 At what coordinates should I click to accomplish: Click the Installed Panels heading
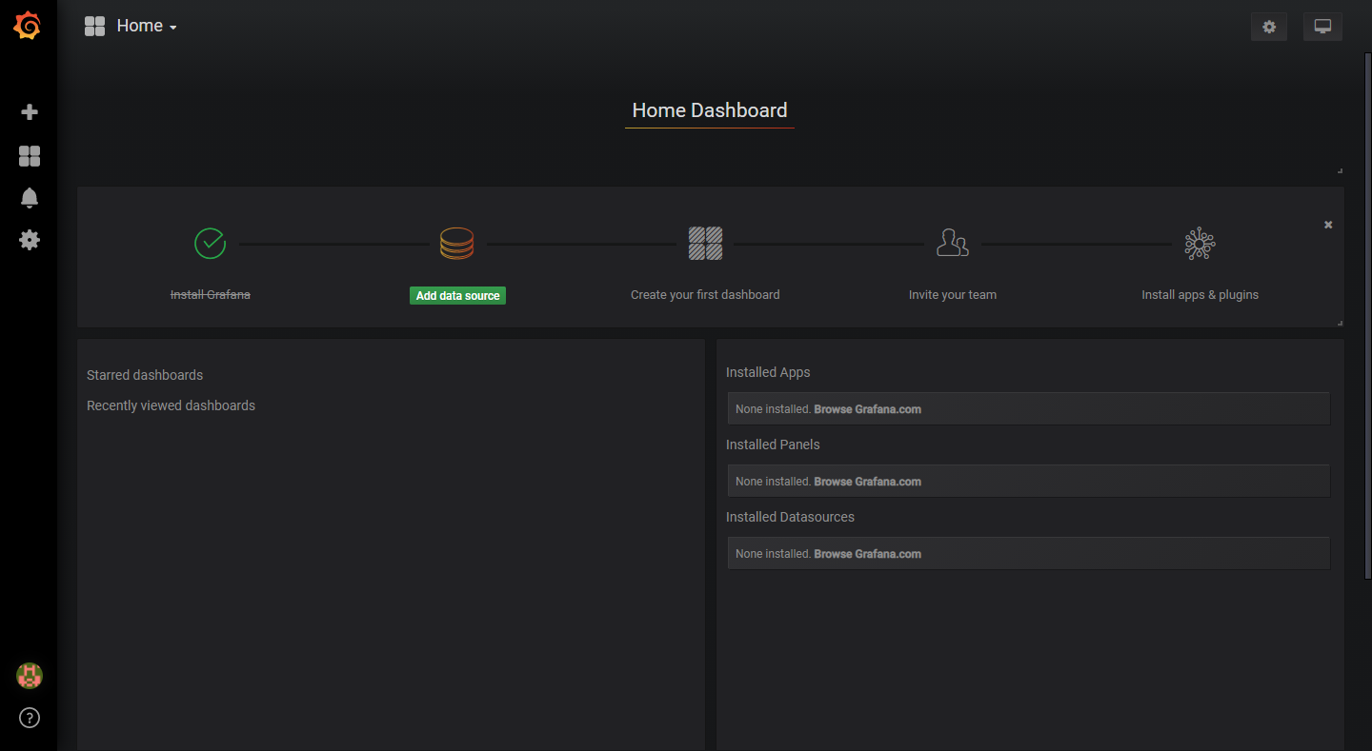tap(773, 445)
